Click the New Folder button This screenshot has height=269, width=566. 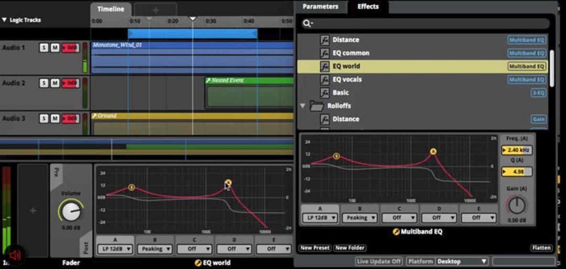point(350,248)
